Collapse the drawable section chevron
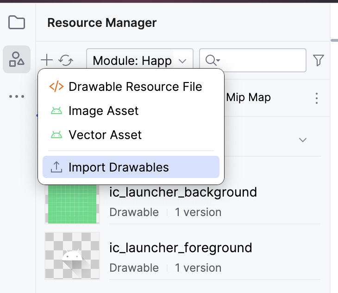The width and height of the screenshot is (338, 293). tap(303, 140)
